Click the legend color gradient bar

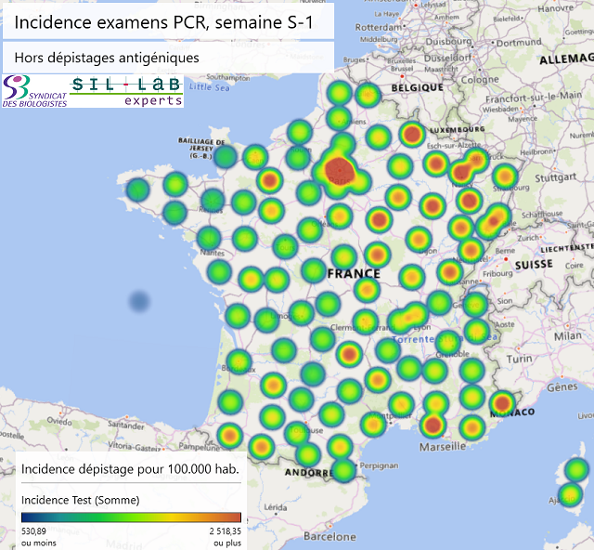click(131, 517)
